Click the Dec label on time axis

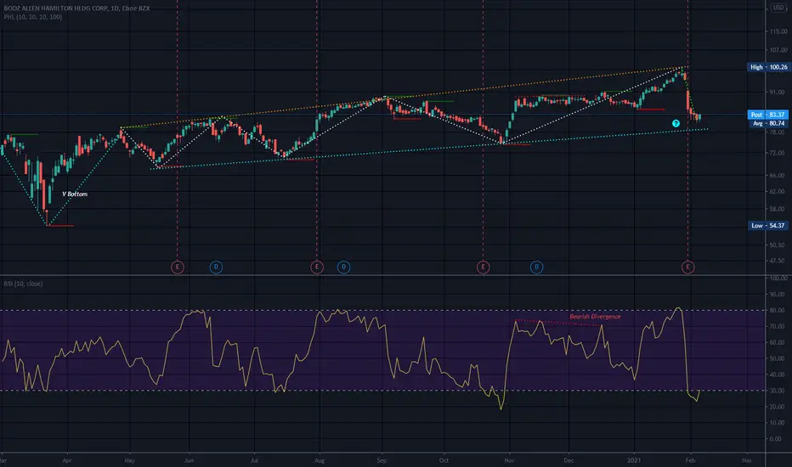[x=569, y=460]
